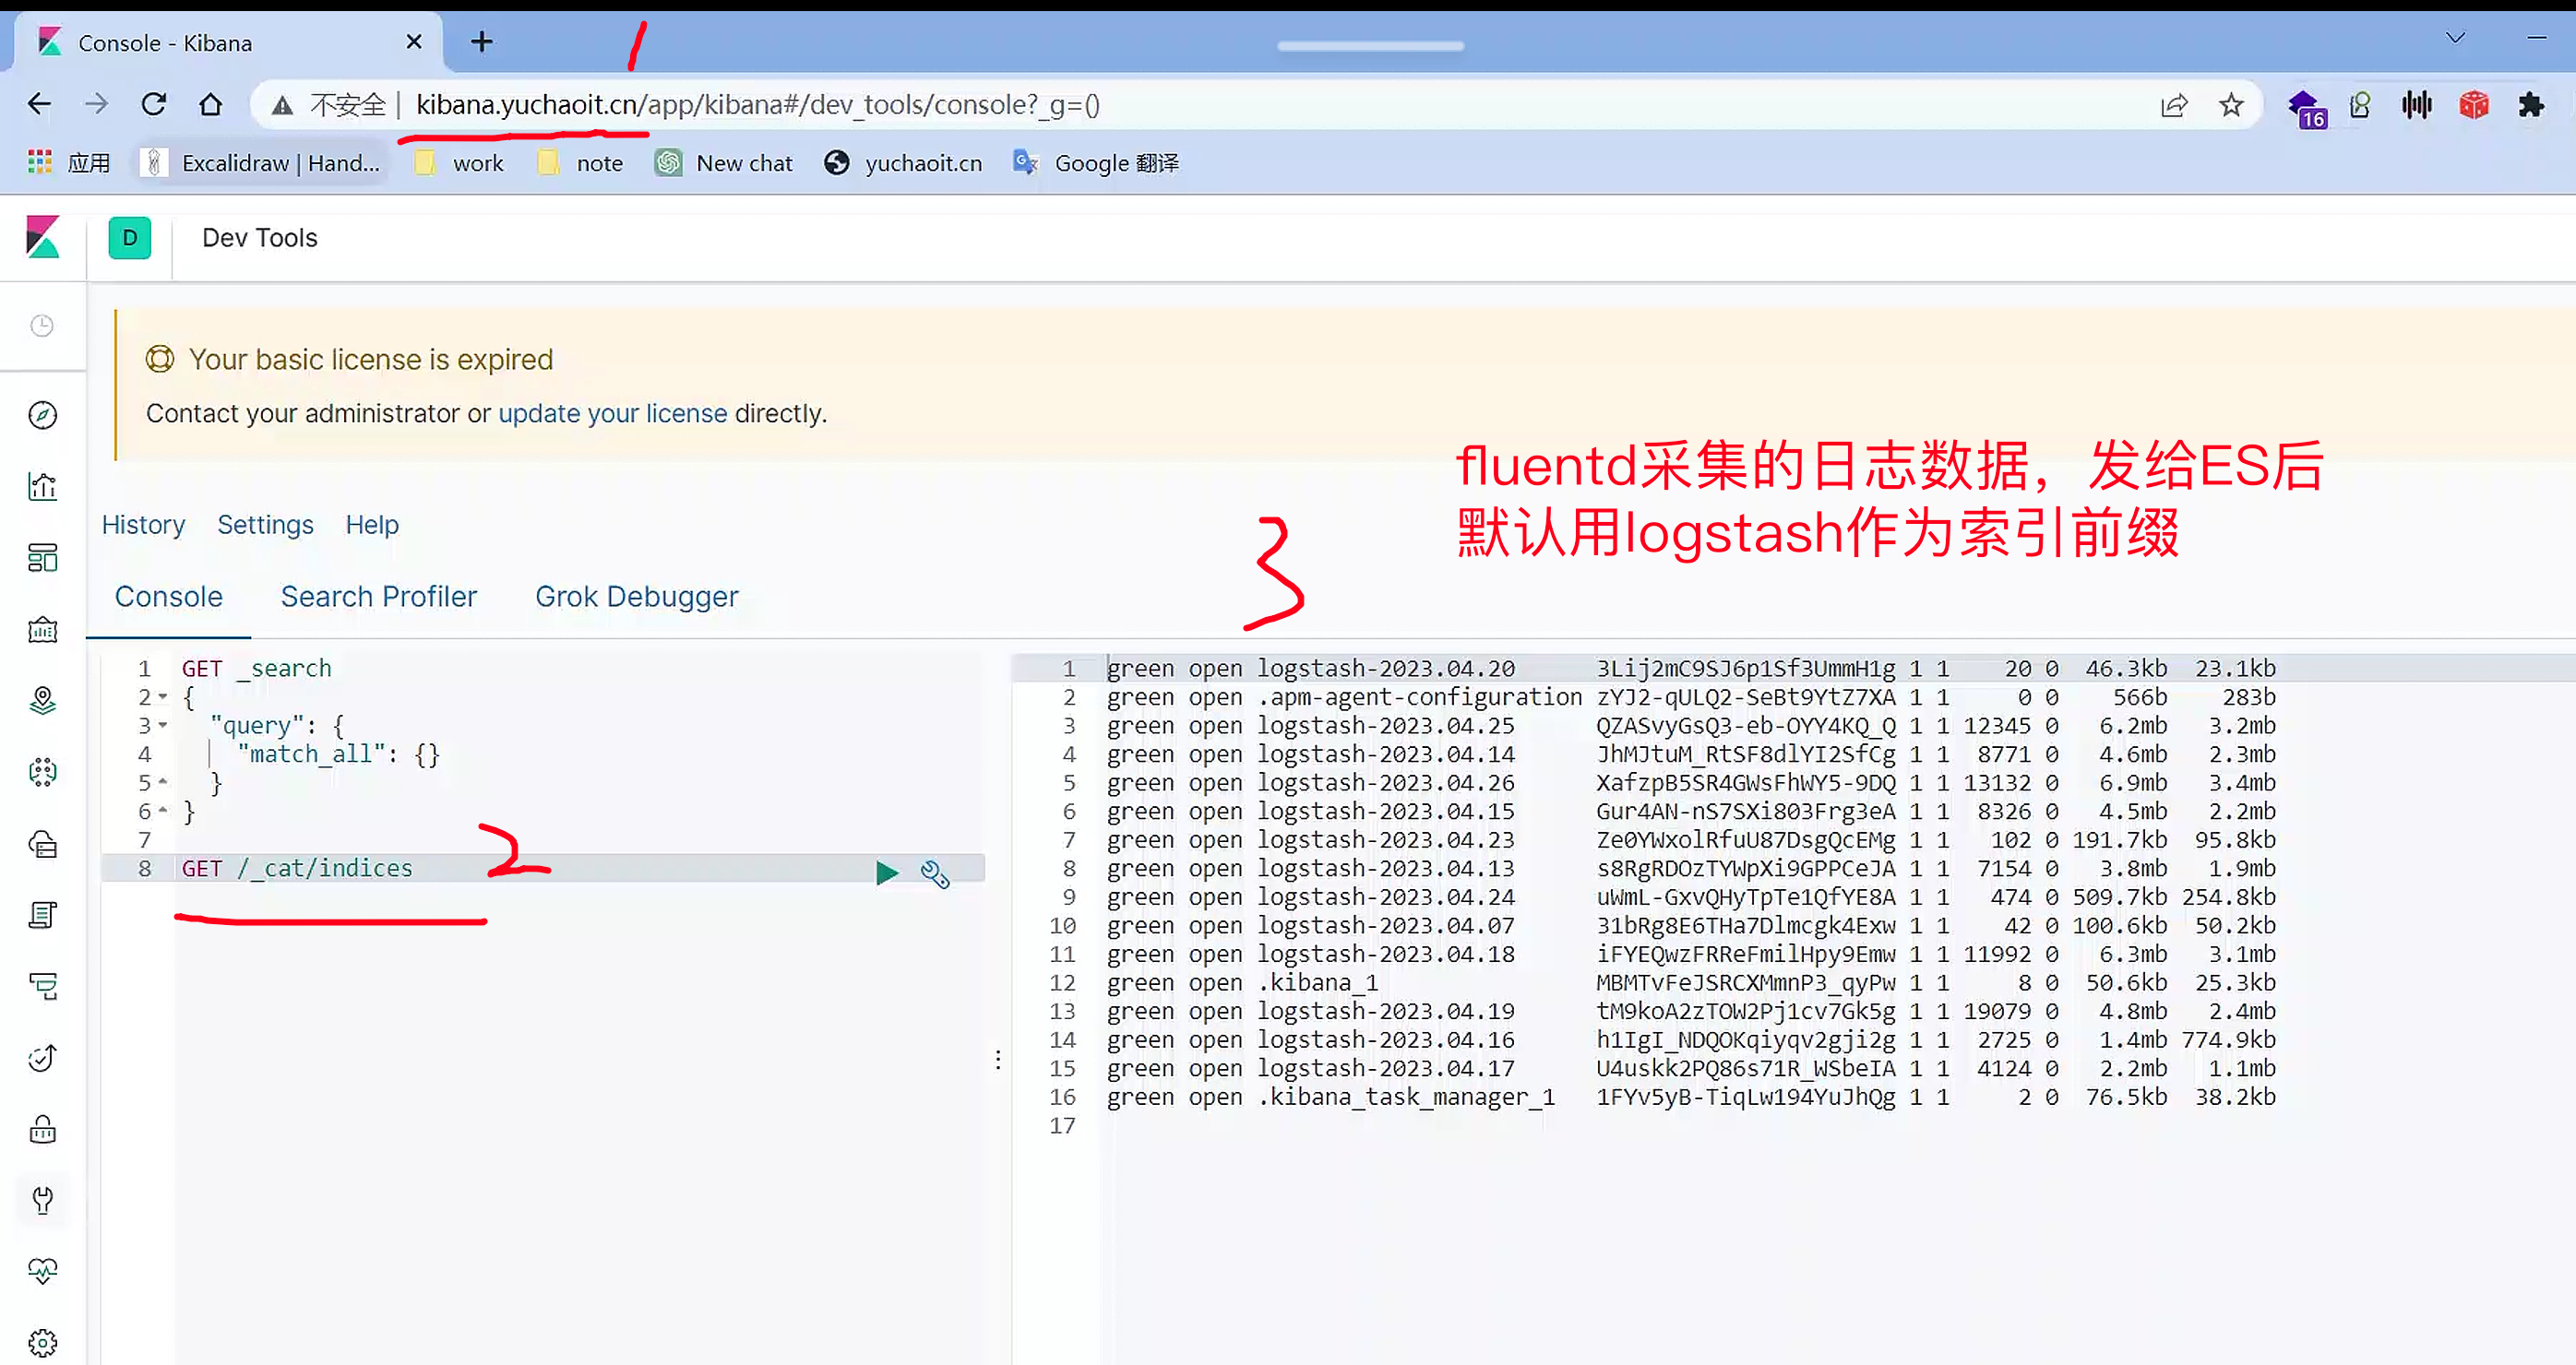Switch to Search Profiler tab
The image size is (2576, 1365).
(378, 597)
